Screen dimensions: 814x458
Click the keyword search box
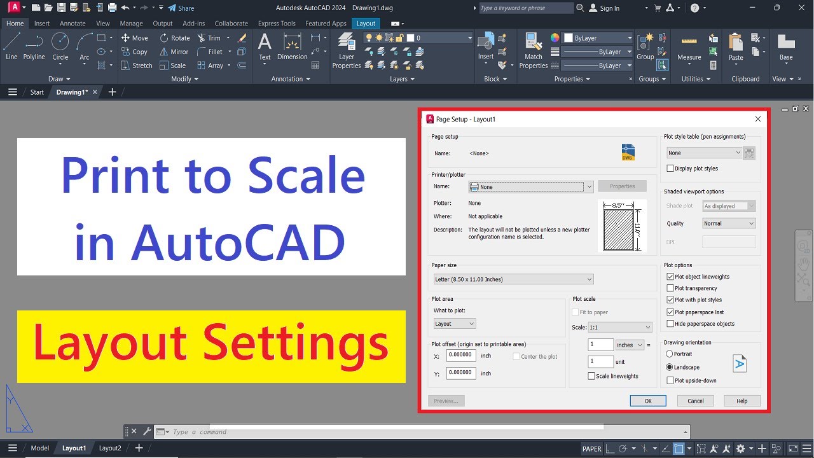click(526, 8)
